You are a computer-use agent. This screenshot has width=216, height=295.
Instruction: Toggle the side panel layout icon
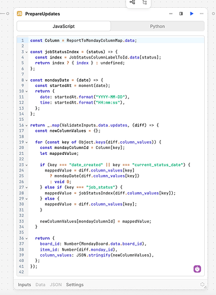pos(181,14)
